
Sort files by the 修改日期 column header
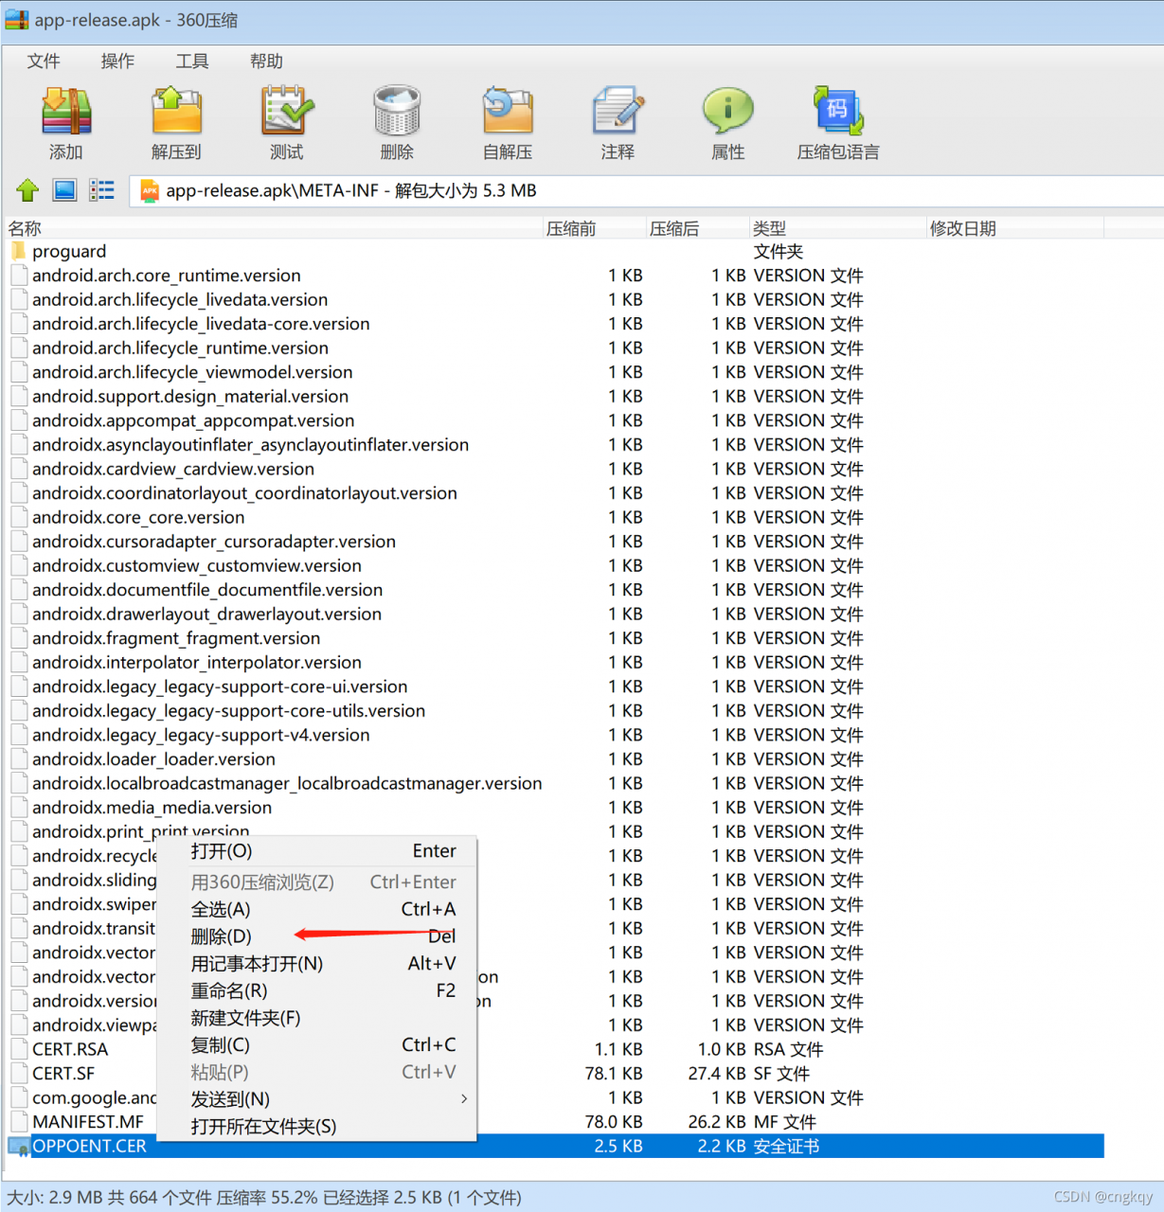tap(962, 228)
